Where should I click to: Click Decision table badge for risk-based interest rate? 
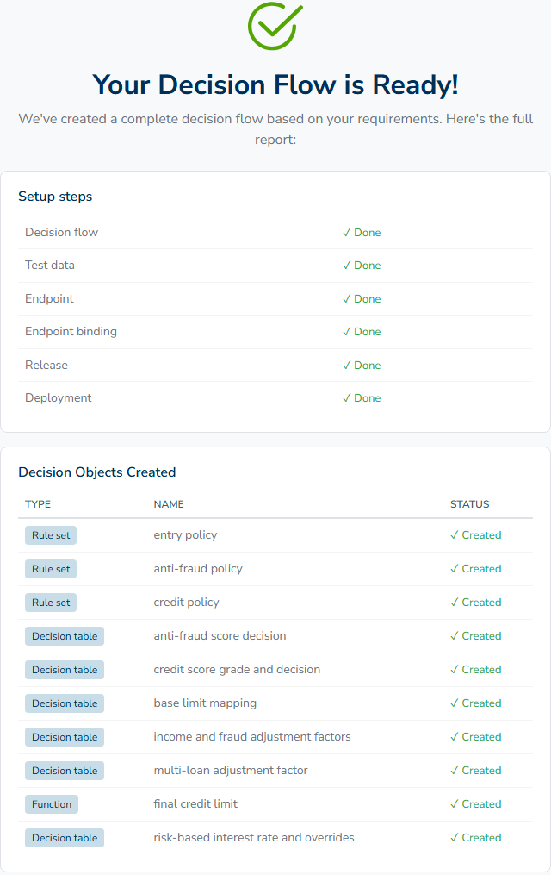[x=65, y=838]
